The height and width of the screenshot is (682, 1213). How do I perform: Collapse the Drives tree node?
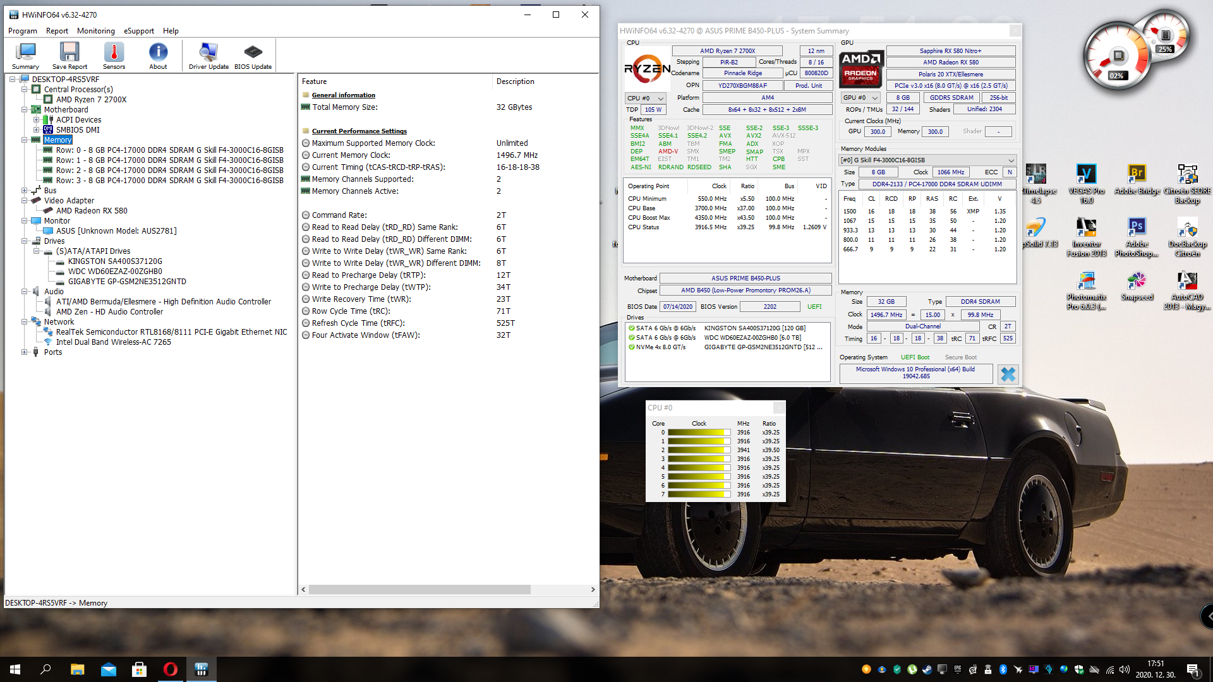24,241
